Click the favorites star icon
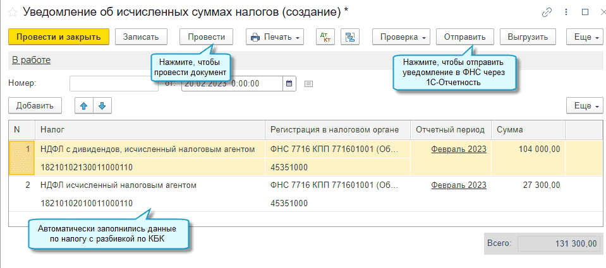The height and width of the screenshot is (268, 606). 11,12
